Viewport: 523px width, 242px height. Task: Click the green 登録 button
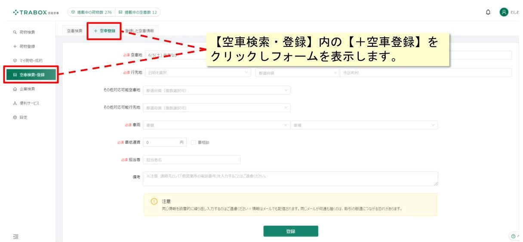click(291, 231)
